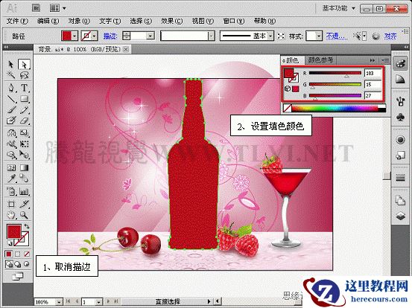Open the Brushes panel from dock
The height and width of the screenshot is (308, 412).
[400, 101]
